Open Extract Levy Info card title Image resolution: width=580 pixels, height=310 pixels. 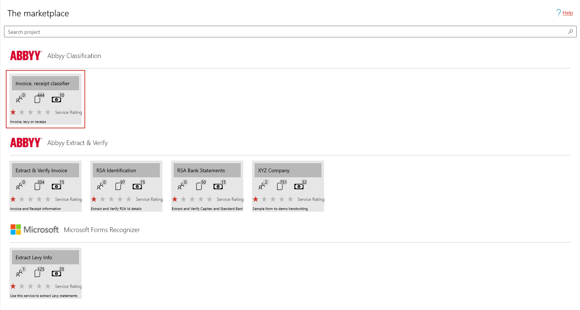coord(45,257)
